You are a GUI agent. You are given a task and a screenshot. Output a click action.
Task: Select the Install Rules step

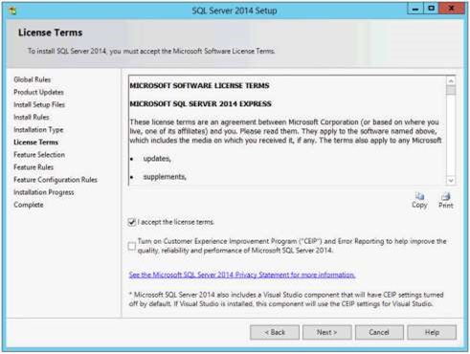[32, 117]
